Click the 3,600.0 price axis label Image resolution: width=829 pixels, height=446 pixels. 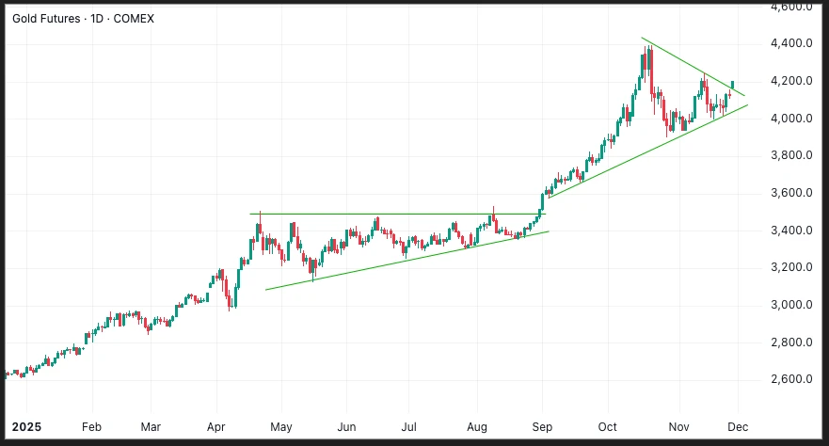coord(791,193)
